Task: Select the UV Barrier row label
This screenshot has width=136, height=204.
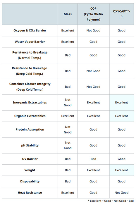Action: point(30,159)
